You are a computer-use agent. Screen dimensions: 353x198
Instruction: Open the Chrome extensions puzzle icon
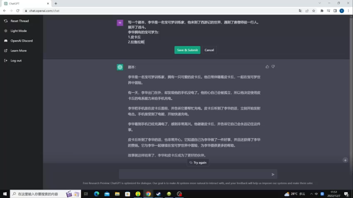point(322,11)
